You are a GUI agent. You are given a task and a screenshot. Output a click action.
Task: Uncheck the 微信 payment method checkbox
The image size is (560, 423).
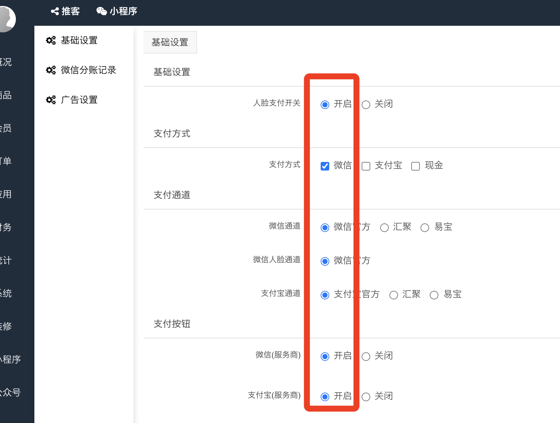point(325,166)
